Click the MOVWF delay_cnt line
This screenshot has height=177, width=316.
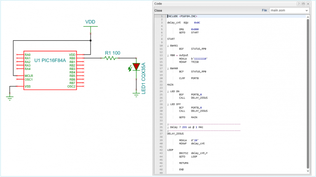pos(192,144)
